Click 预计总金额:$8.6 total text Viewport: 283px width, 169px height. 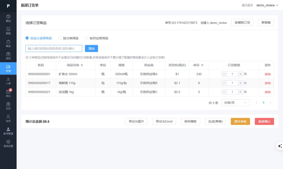(x=37, y=121)
